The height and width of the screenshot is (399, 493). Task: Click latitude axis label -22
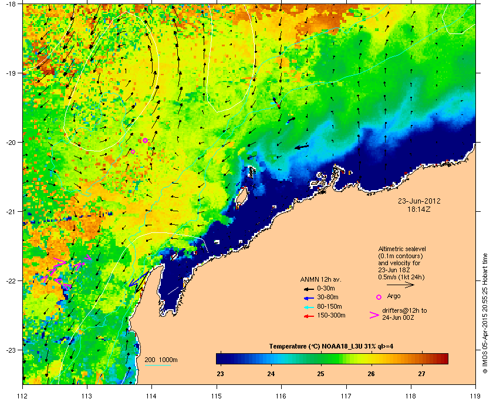click(x=11, y=280)
